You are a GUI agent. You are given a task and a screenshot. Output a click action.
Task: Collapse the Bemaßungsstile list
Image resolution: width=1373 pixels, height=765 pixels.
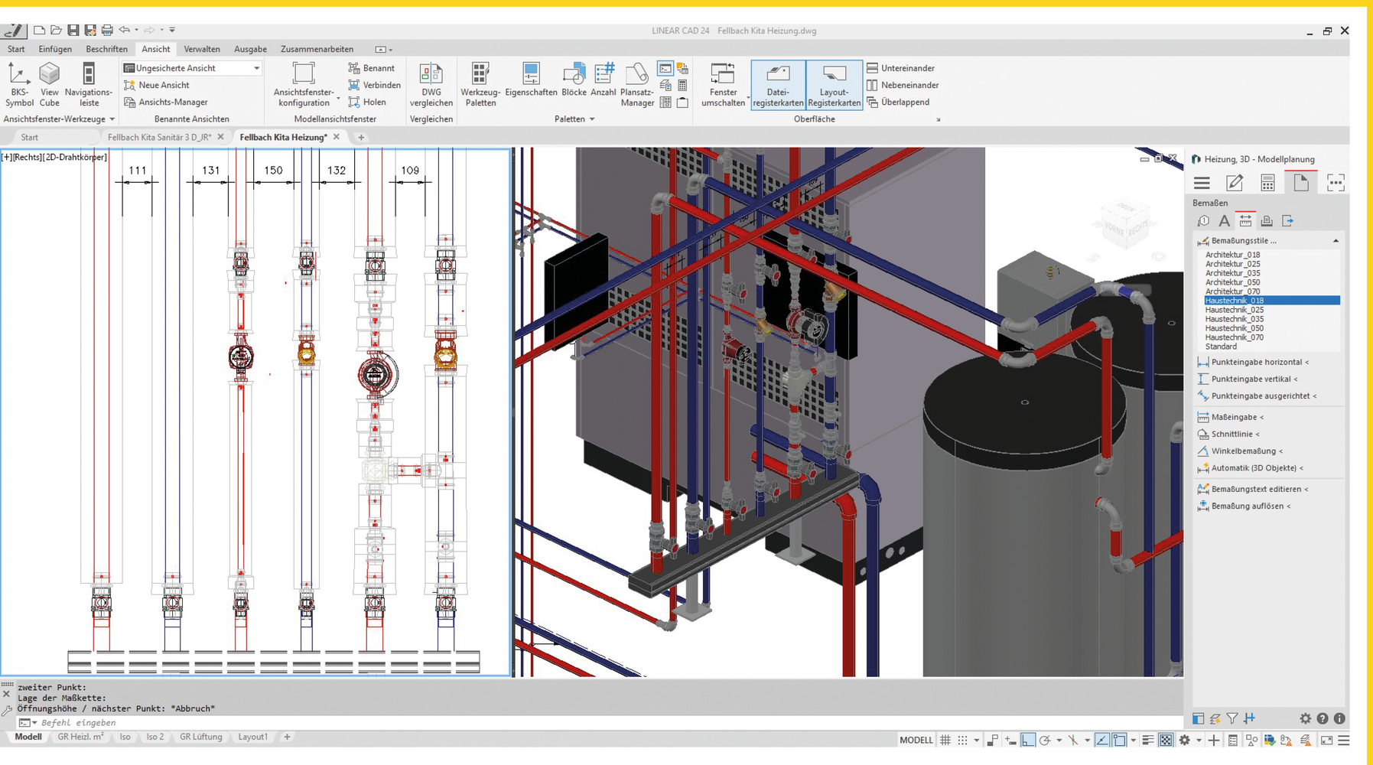coord(1336,241)
